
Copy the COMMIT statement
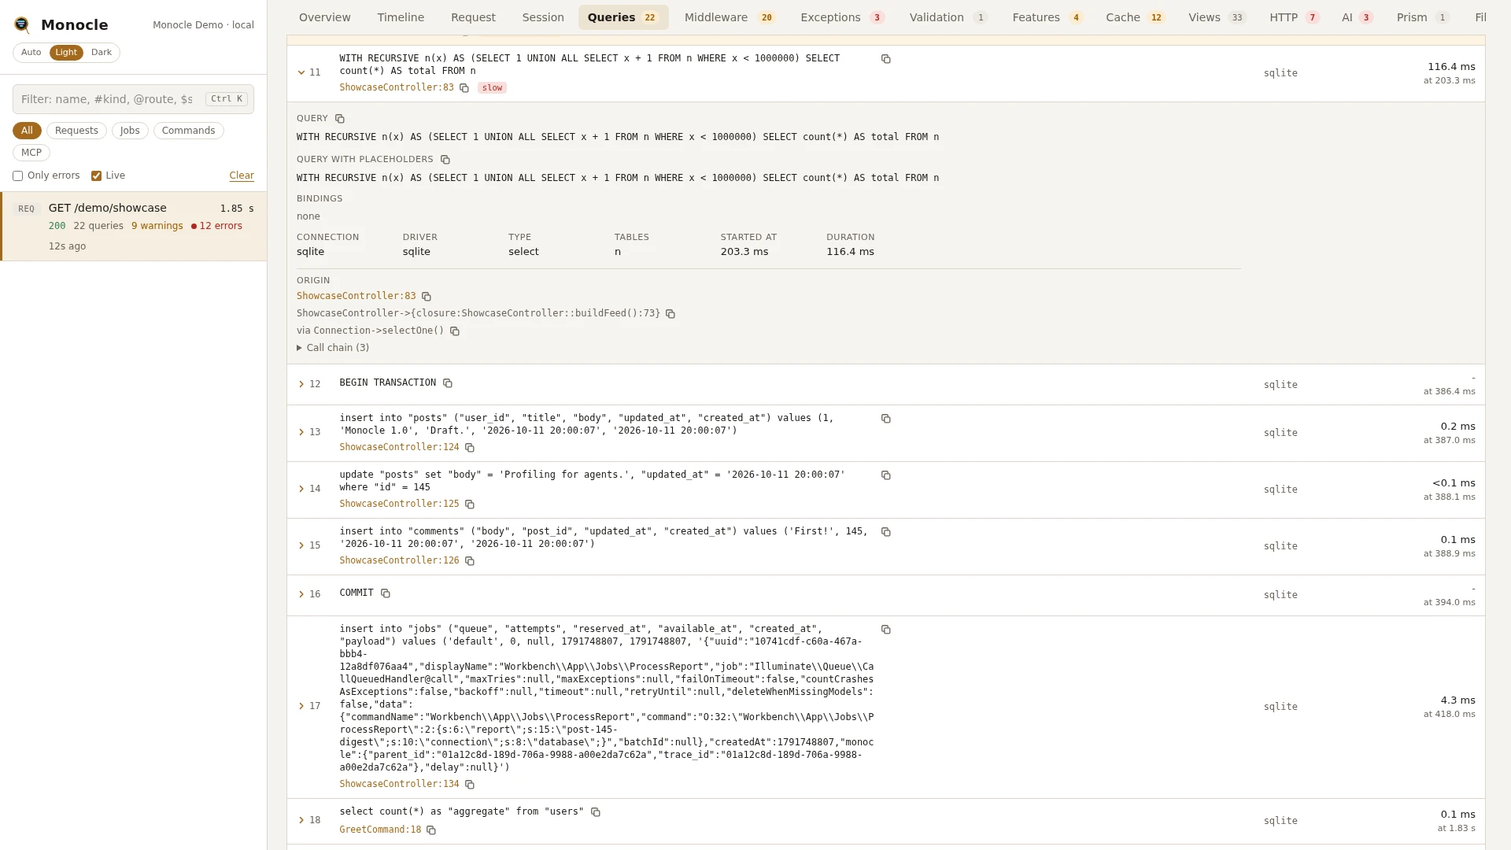tap(386, 593)
